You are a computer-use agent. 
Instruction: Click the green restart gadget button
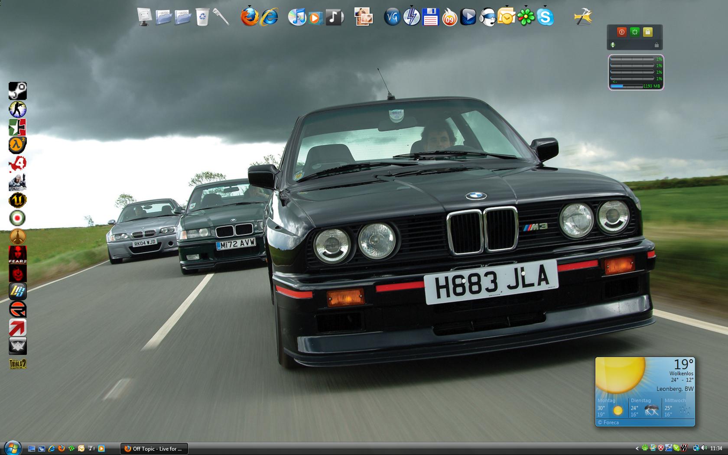click(x=635, y=32)
